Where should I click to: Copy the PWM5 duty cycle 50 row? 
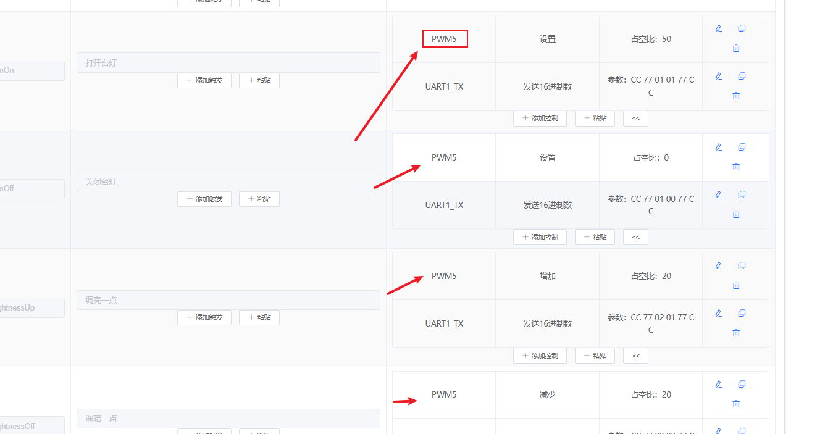[742, 28]
